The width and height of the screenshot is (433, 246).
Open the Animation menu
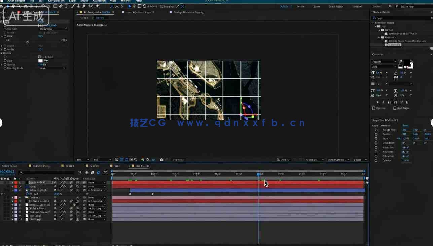[99, 1]
